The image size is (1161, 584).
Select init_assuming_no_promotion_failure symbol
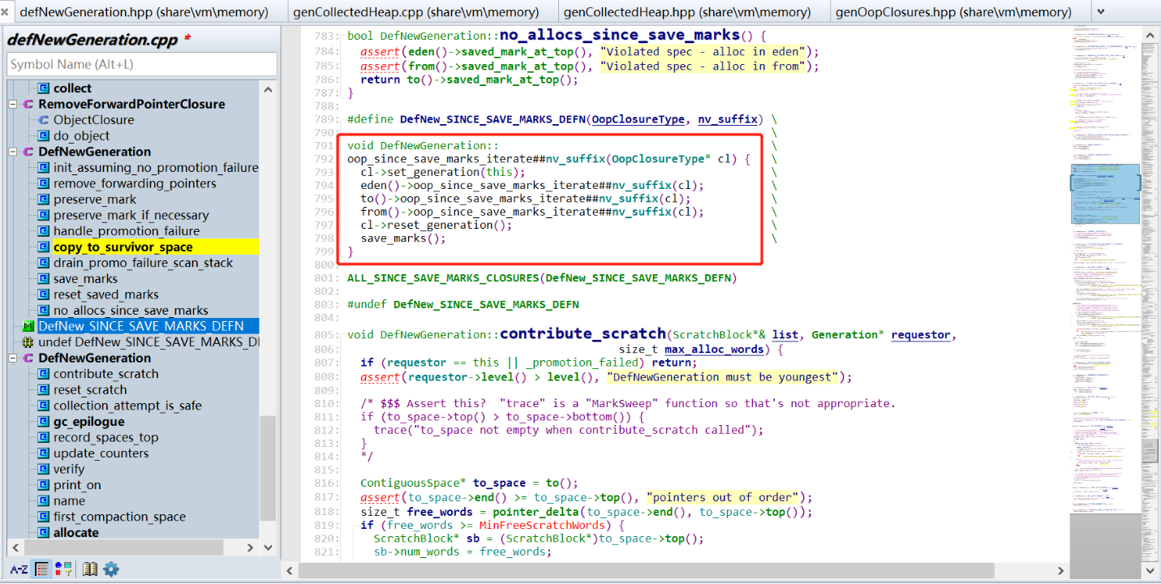coord(156,168)
